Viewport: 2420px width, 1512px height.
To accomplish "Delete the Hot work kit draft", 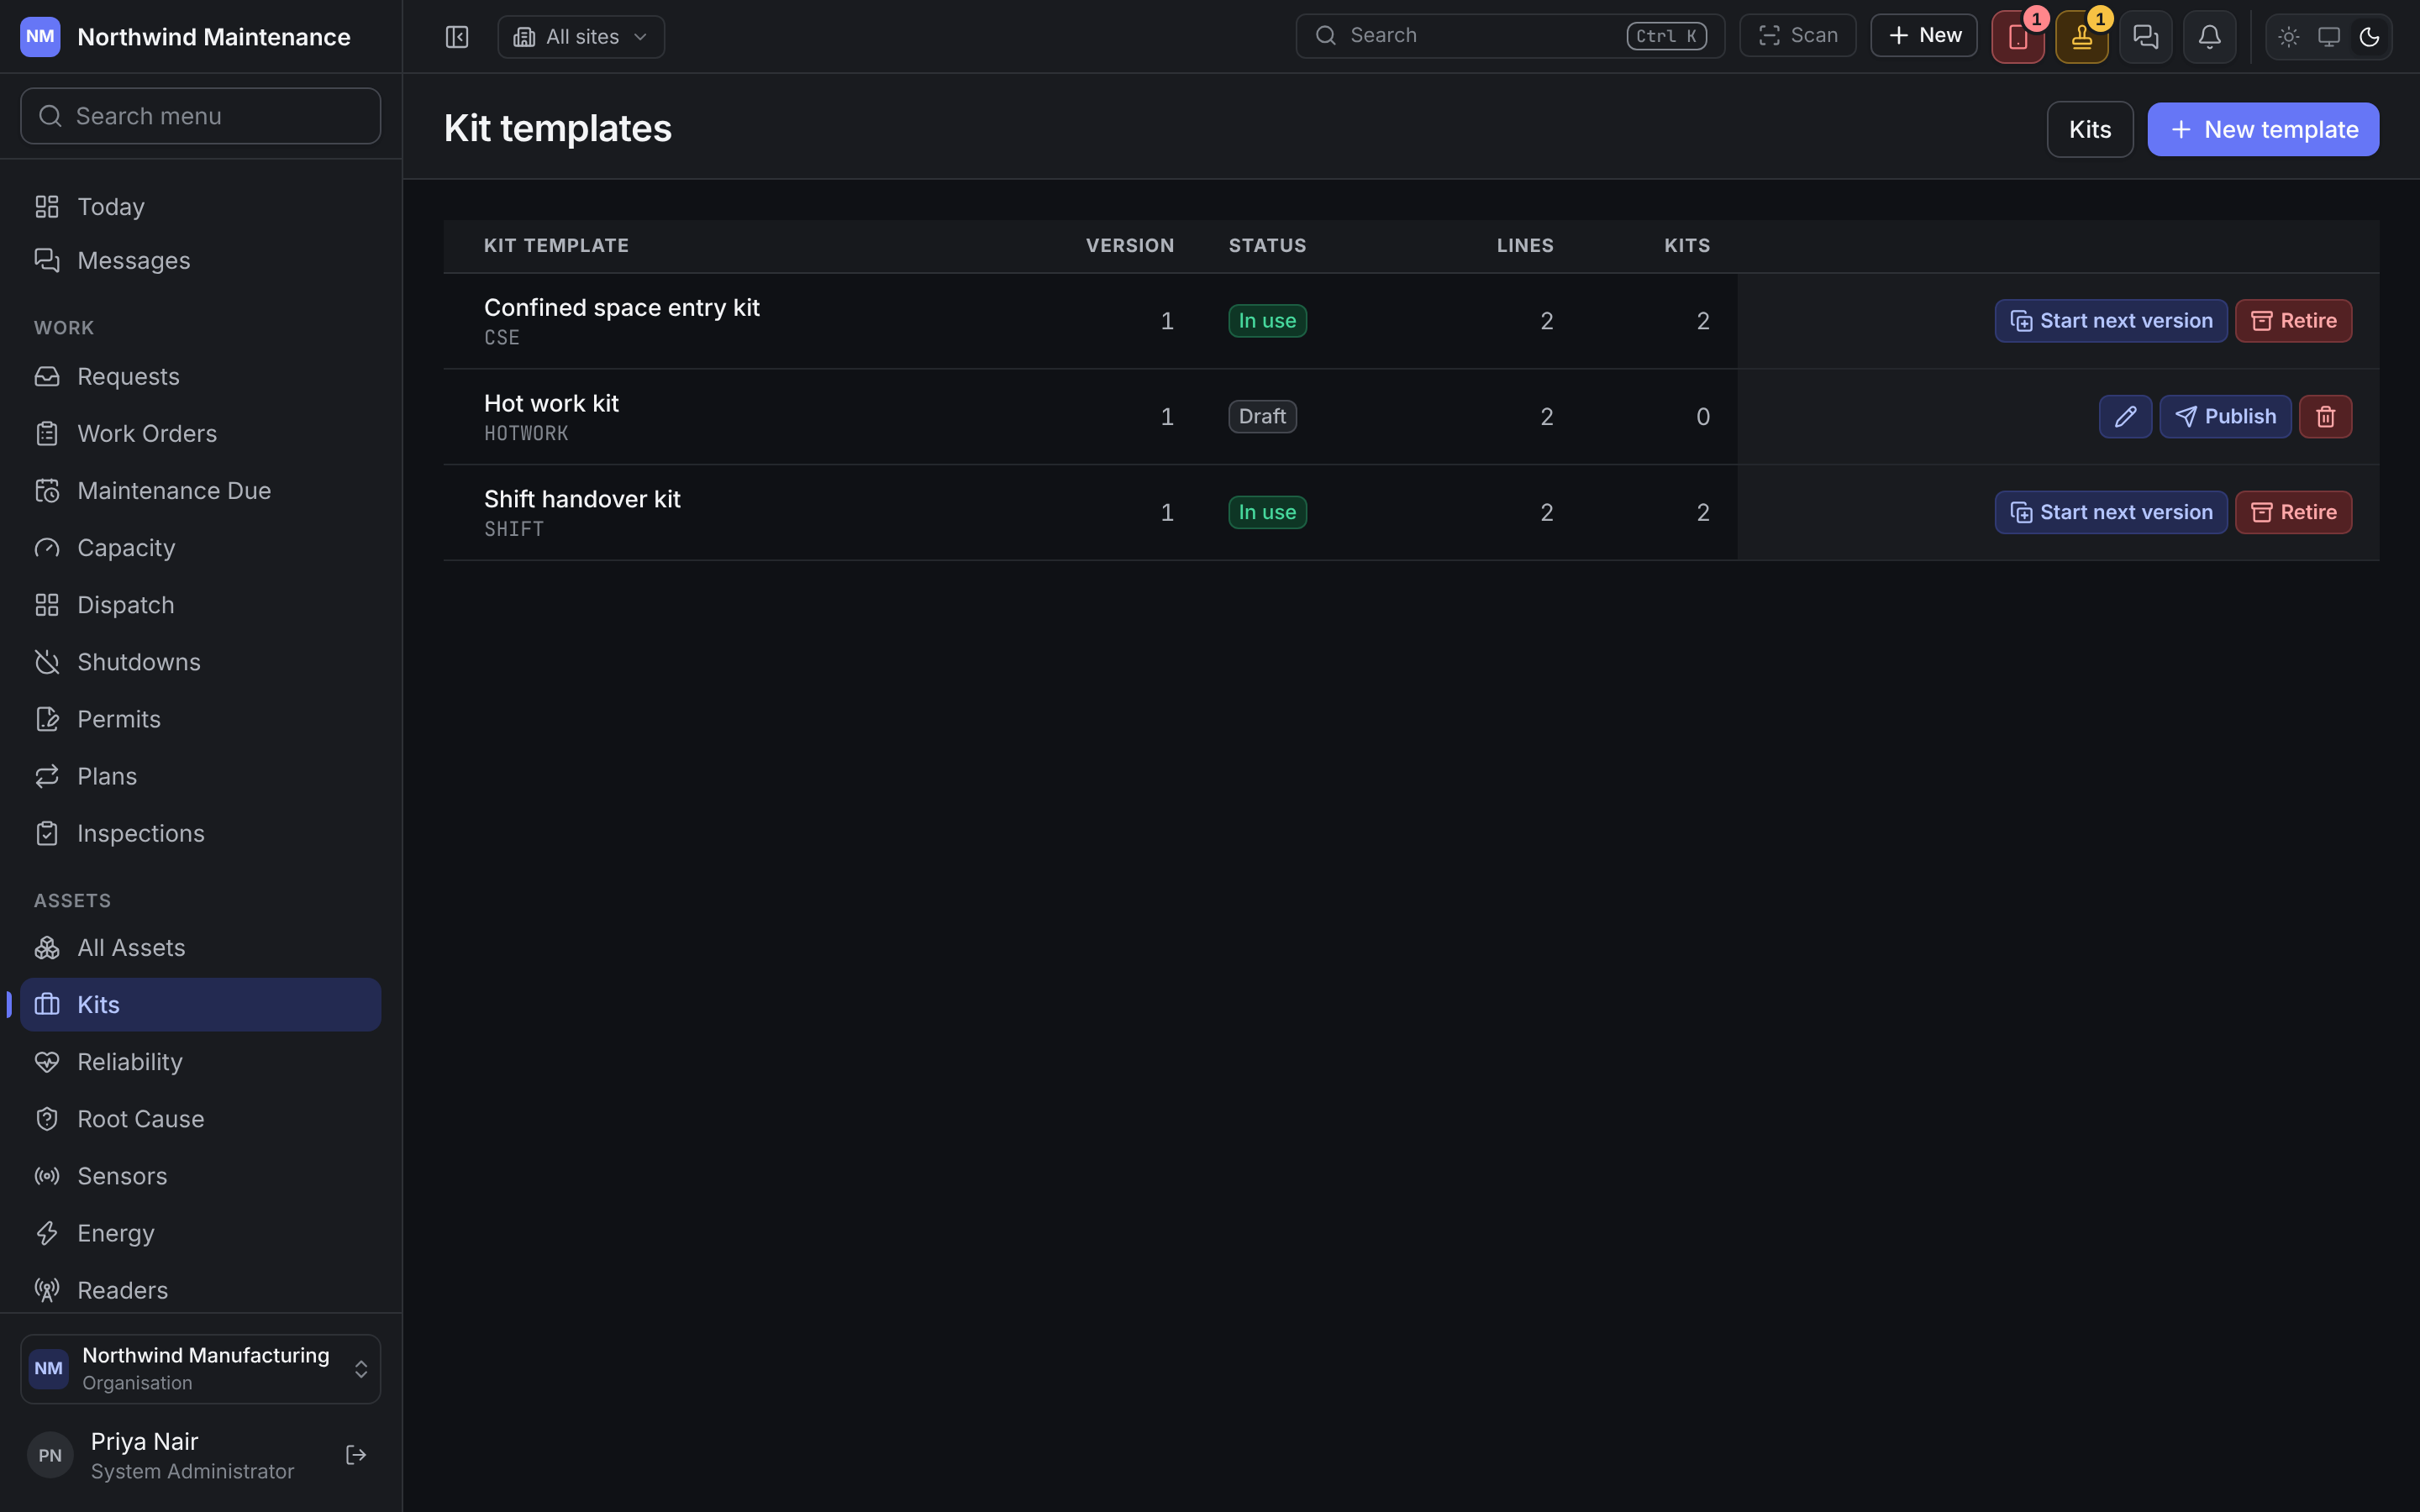I will pyautogui.click(x=2326, y=417).
